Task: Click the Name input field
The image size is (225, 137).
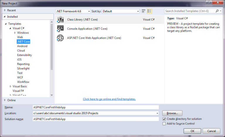Action: click(96, 107)
